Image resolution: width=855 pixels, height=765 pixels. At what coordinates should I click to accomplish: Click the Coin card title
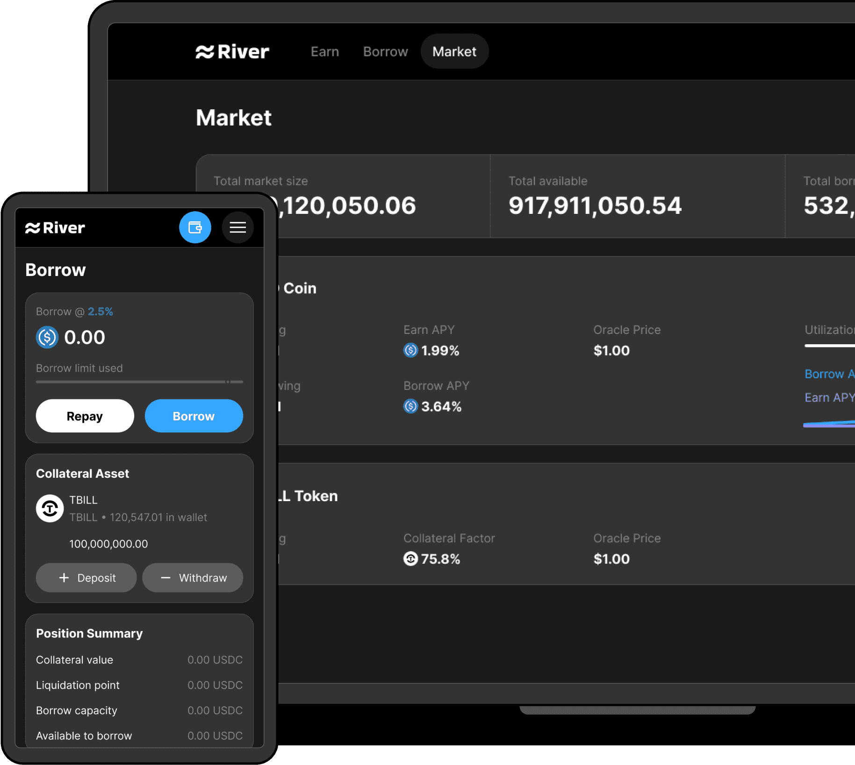[298, 288]
